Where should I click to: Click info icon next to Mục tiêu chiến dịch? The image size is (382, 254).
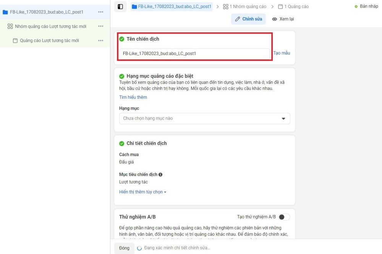[x=160, y=175]
